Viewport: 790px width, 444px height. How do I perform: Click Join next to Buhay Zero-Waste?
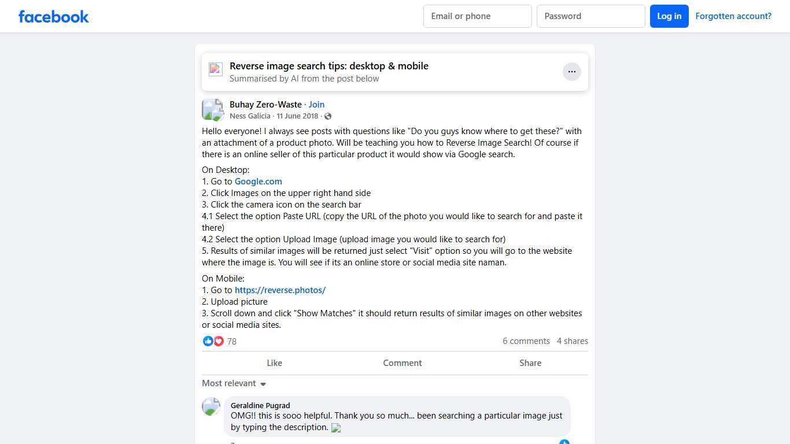click(x=316, y=105)
